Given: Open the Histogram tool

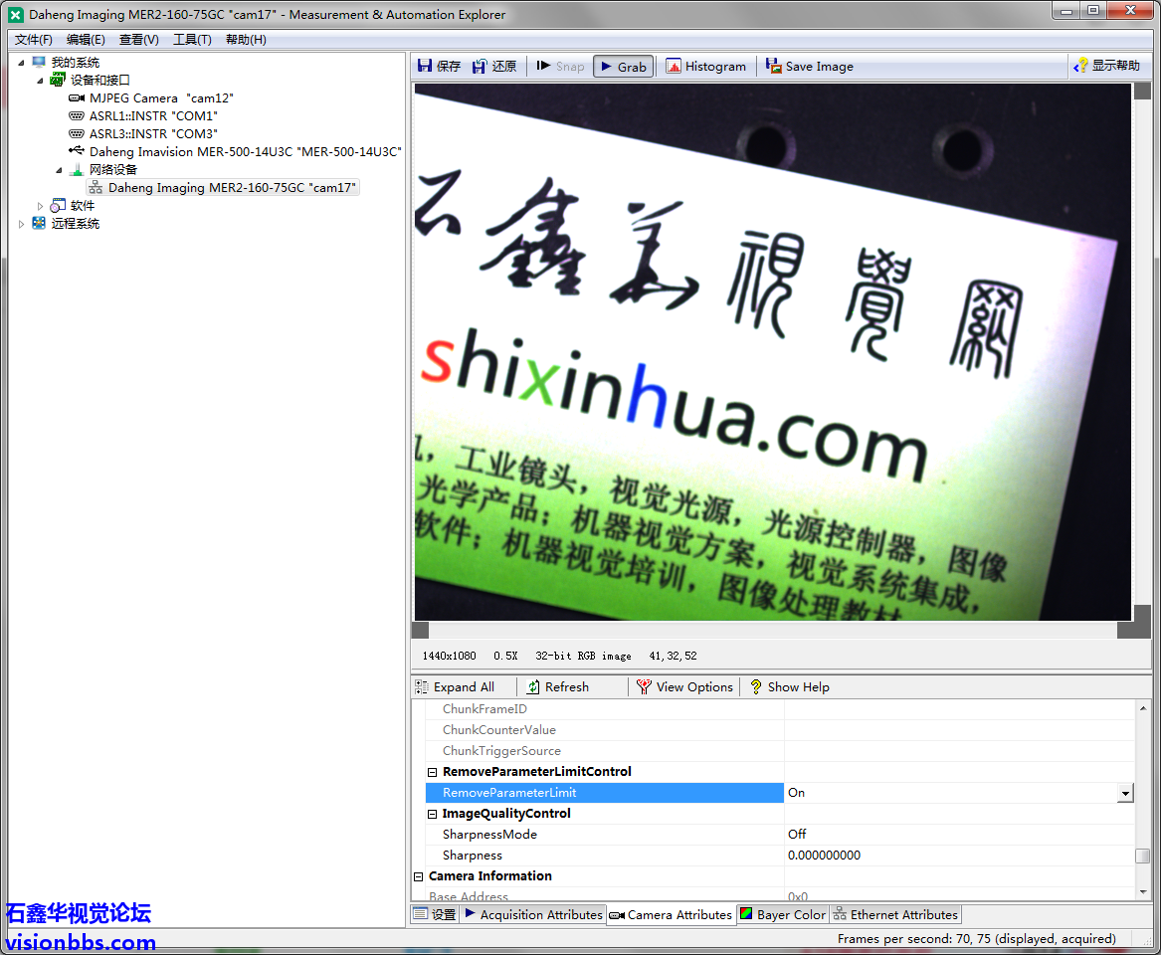Looking at the screenshot, I should tap(674, 66).
